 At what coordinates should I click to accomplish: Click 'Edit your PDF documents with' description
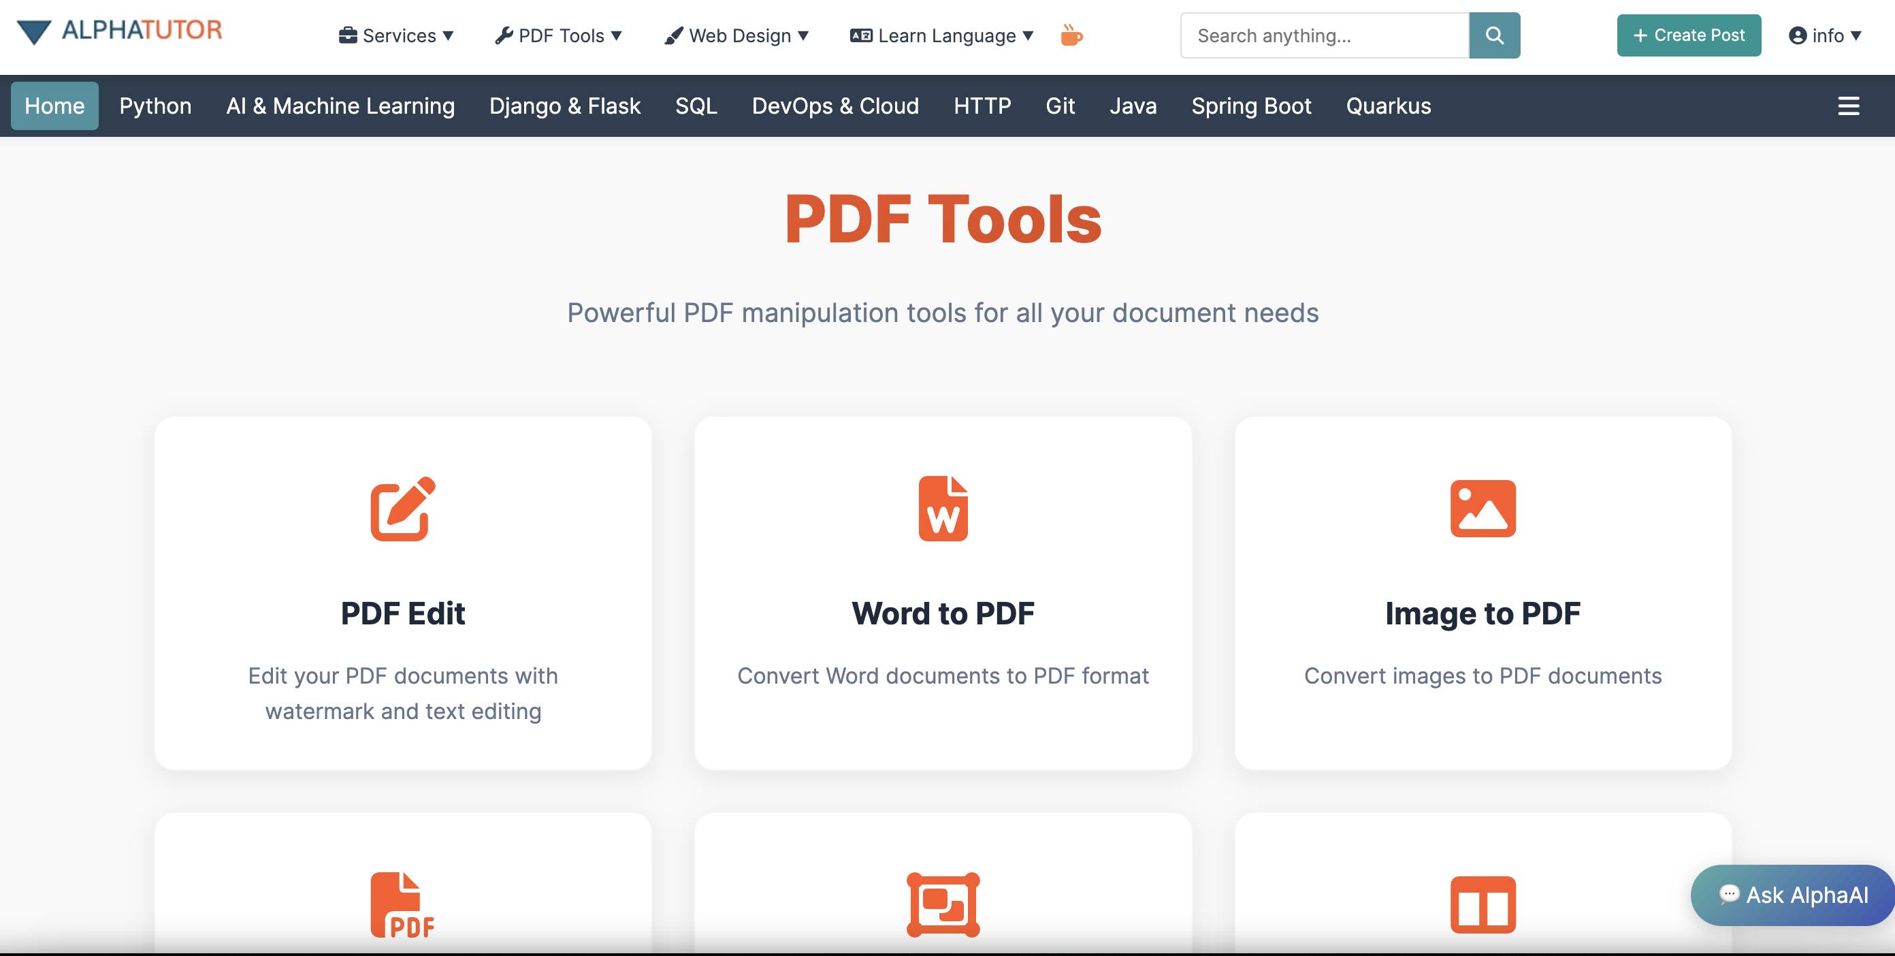(x=403, y=675)
